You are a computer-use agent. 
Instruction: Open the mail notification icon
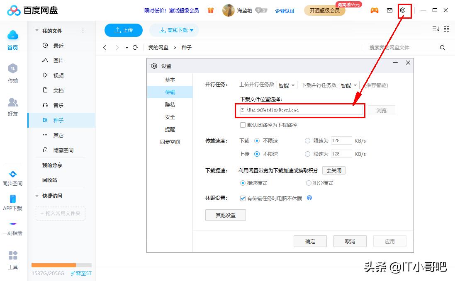[x=389, y=10]
